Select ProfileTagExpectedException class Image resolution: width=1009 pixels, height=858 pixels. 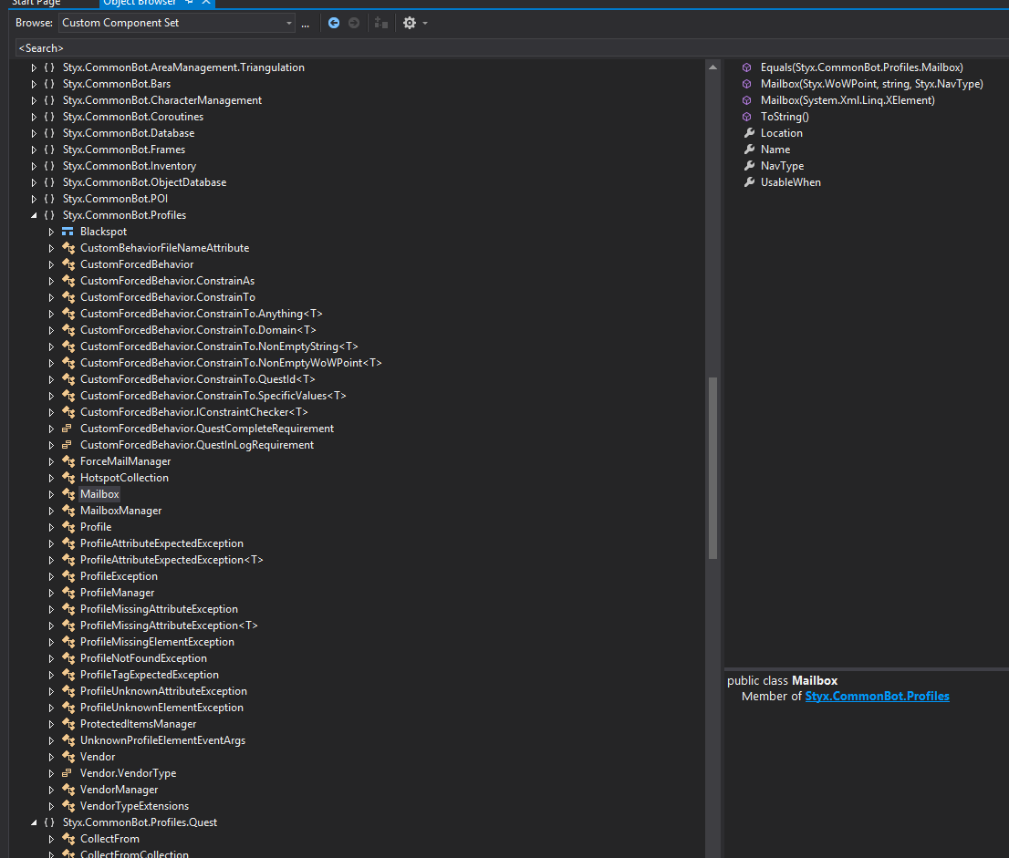(150, 675)
